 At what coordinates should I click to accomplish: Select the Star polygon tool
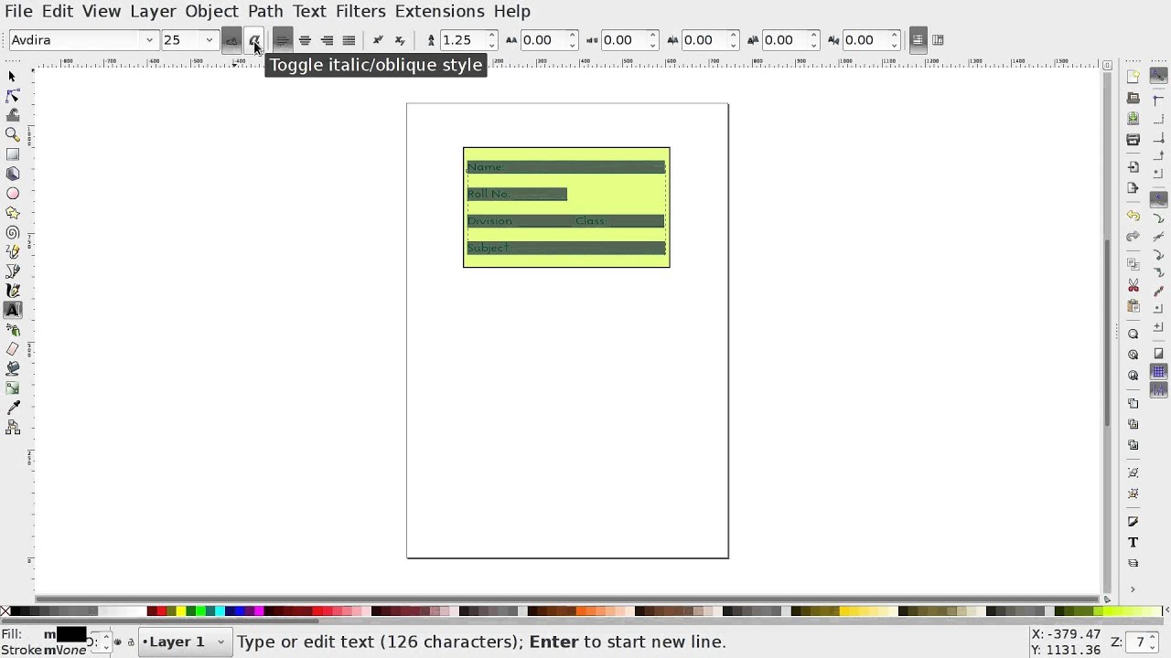13,213
